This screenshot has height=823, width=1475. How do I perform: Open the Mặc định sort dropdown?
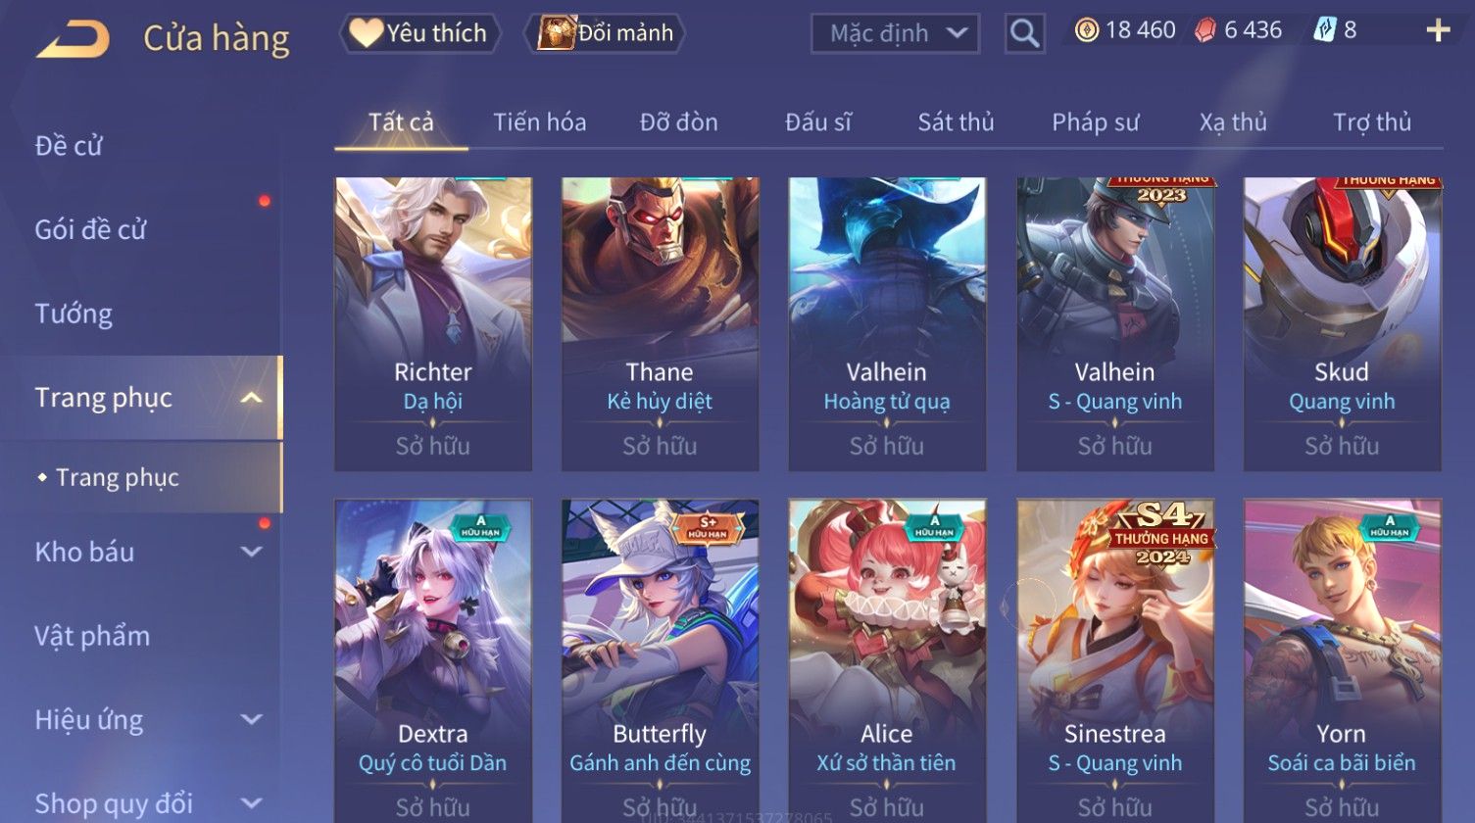[895, 34]
